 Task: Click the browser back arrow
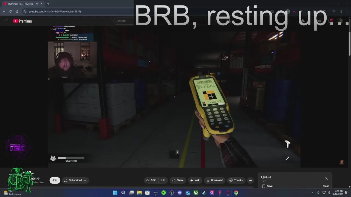click(x=4, y=11)
